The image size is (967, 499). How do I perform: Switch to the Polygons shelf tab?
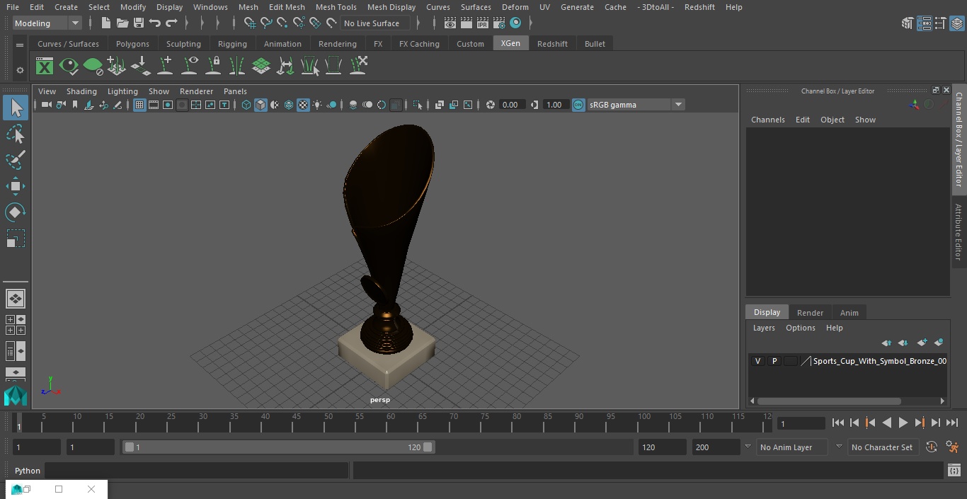pyautogui.click(x=132, y=44)
